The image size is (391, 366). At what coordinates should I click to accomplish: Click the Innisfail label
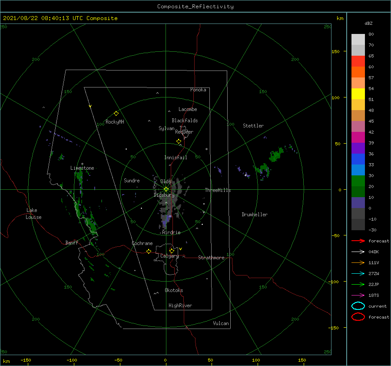click(176, 158)
